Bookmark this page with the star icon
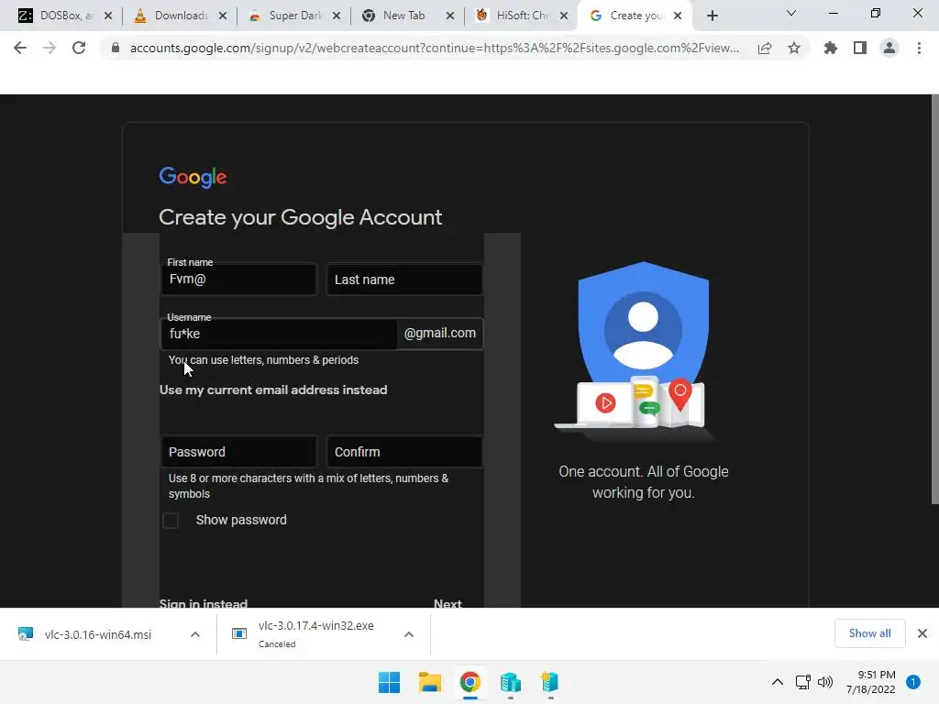Viewport: 939px width, 704px height. [794, 48]
